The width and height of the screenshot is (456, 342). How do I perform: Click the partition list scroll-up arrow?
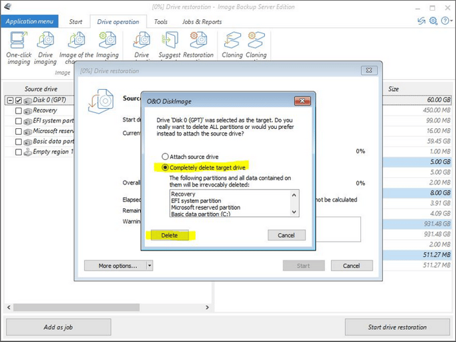point(294,195)
